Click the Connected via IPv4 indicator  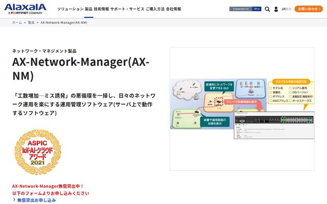point(245,9)
